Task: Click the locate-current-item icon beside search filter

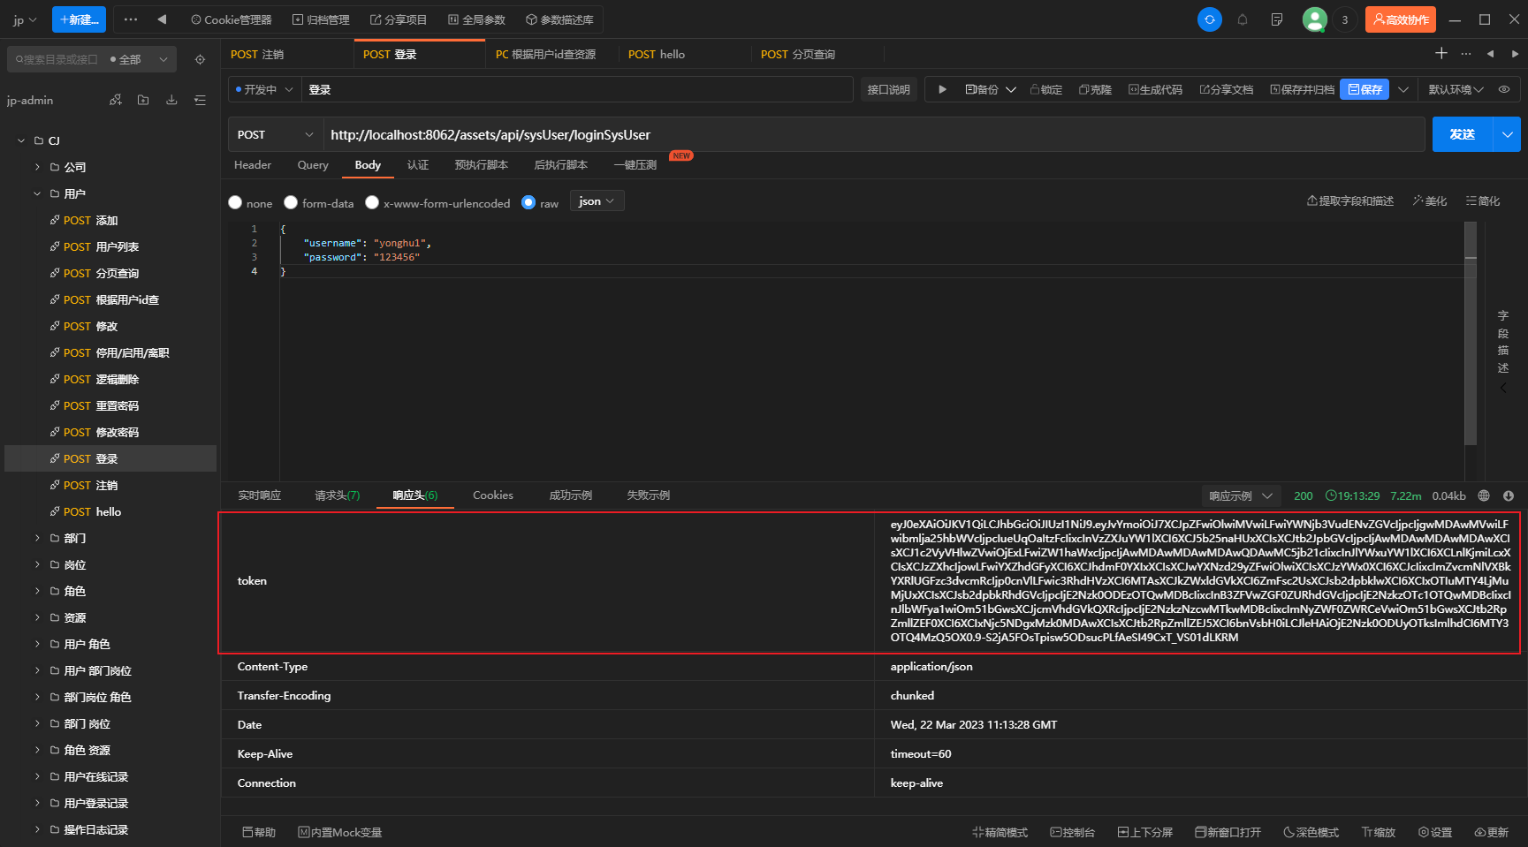Action: coord(200,59)
